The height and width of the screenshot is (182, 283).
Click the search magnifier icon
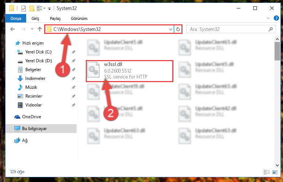(270, 29)
